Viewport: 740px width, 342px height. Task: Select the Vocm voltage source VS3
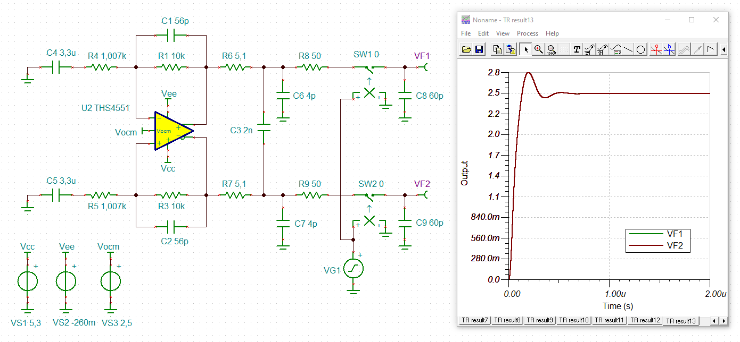pyautogui.click(x=110, y=281)
